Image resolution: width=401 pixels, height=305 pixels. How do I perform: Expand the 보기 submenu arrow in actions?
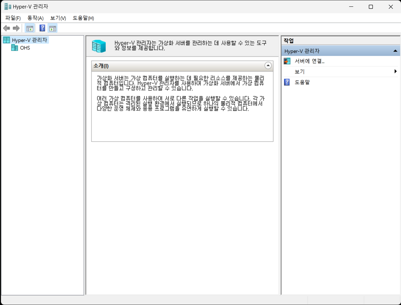[396, 71]
